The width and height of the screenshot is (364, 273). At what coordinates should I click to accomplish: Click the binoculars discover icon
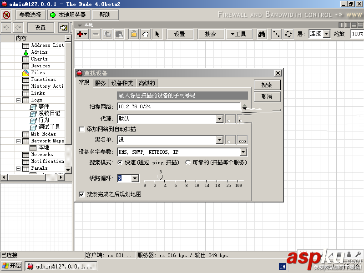tap(262, 34)
